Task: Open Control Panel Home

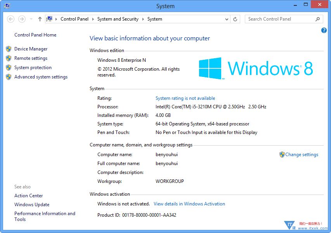Action: [35, 35]
